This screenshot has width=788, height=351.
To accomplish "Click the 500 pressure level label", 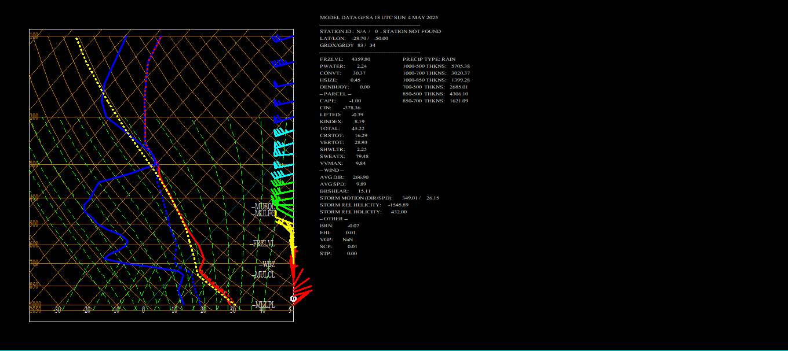I will click(x=34, y=224).
